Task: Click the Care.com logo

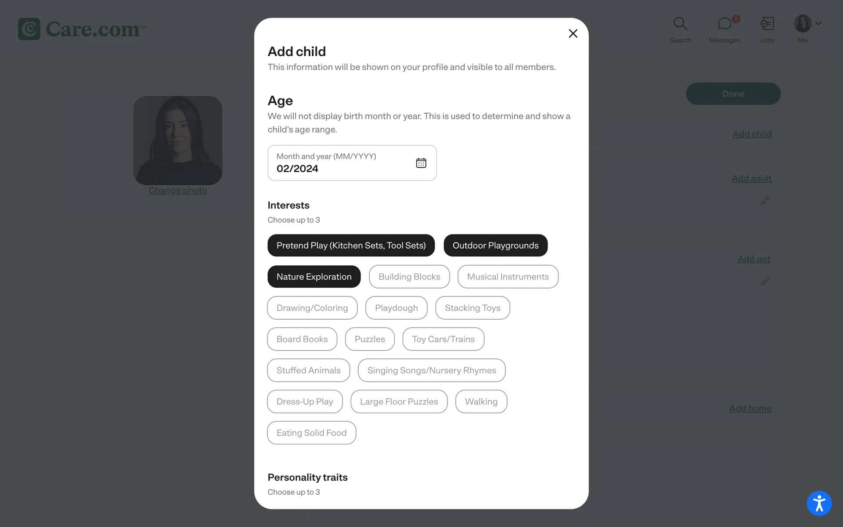Action: point(82,29)
